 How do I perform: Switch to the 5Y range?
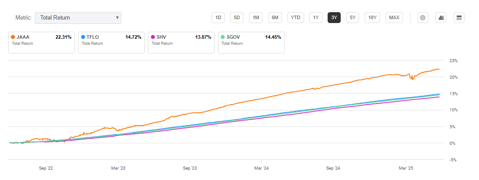click(x=352, y=18)
